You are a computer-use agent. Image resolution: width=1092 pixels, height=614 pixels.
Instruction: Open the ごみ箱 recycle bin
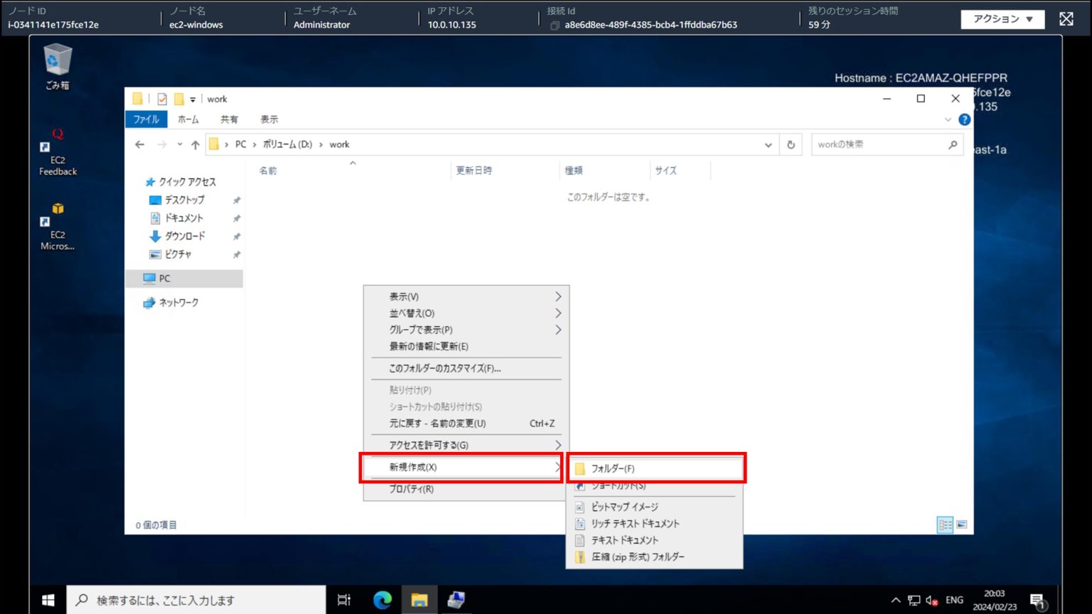pos(55,64)
